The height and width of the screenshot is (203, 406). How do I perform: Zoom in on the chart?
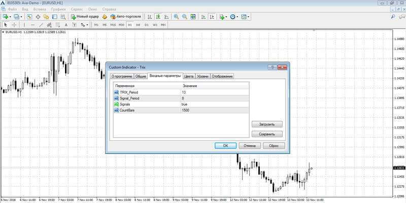[x=176, y=17]
